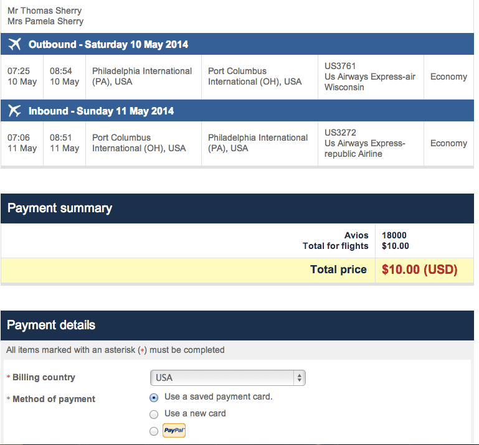Click the outbound airplane icon
The width and height of the screenshot is (479, 445).
point(15,44)
